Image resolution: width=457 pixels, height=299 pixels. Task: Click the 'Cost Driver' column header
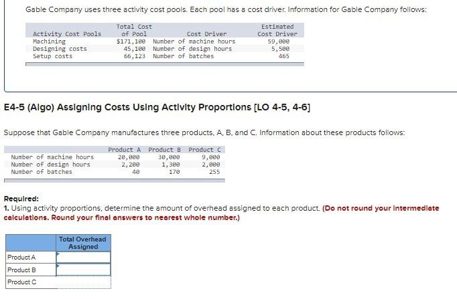click(206, 34)
